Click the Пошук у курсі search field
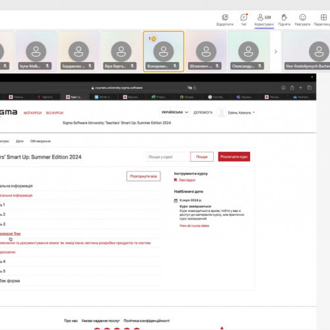 click(168, 157)
